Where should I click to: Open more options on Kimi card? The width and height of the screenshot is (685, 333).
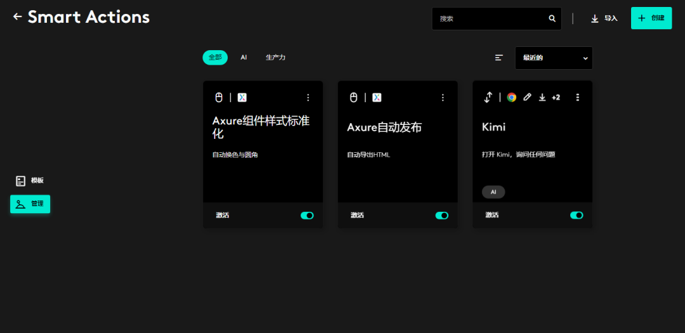tap(578, 98)
